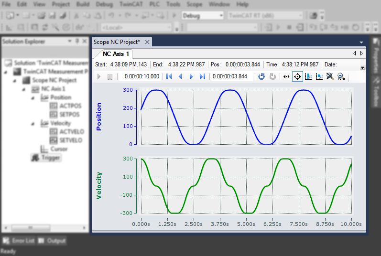Screen dimensions: 381x256
Task: Switch to the NC Axis 1 chart tab
Action: (x=116, y=54)
